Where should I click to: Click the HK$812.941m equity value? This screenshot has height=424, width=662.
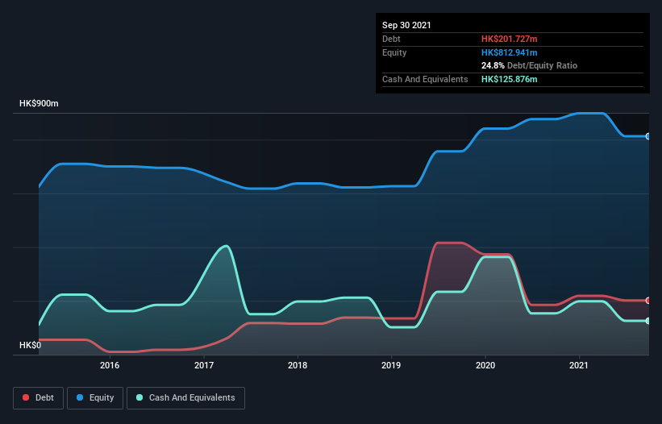click(x=509, y=52)
